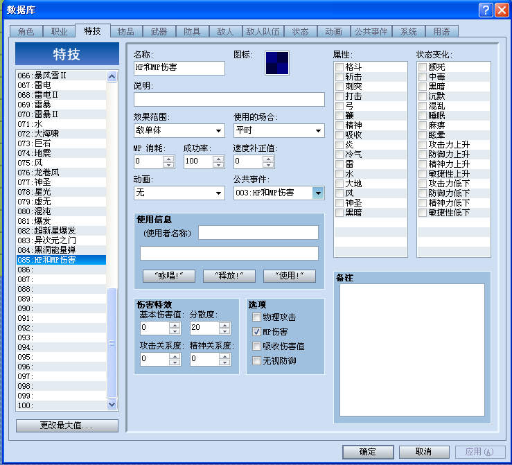The height and width of the screenshot is (465, 512).
Task: Open the 使用的场合 dropdown
Action: (279, 130)
